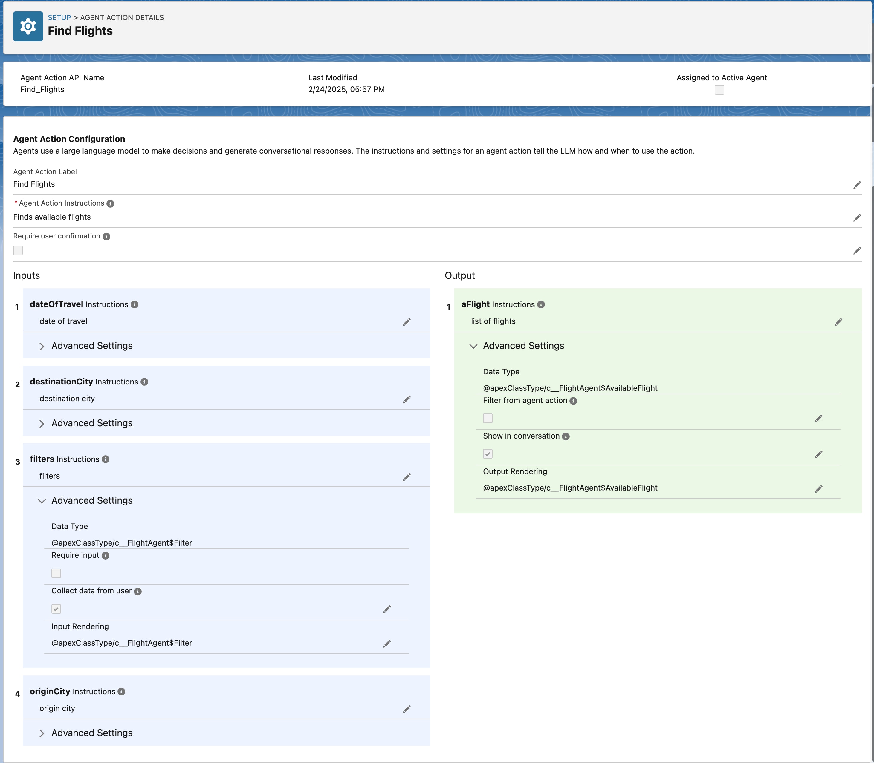
Task: Show info for Collect data from user
Action: (138, 592)
